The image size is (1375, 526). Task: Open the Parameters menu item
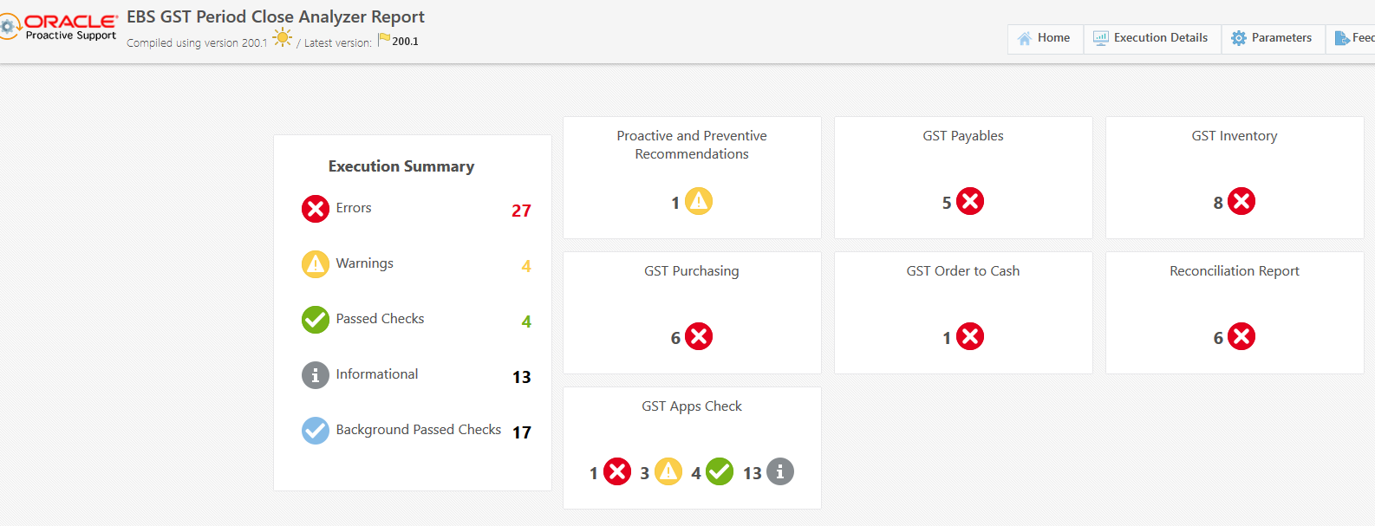pyautogui.click(x=1272, y=38)
